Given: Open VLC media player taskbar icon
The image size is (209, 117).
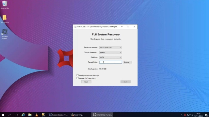Looking at the screenshot, I should point(37,115).
